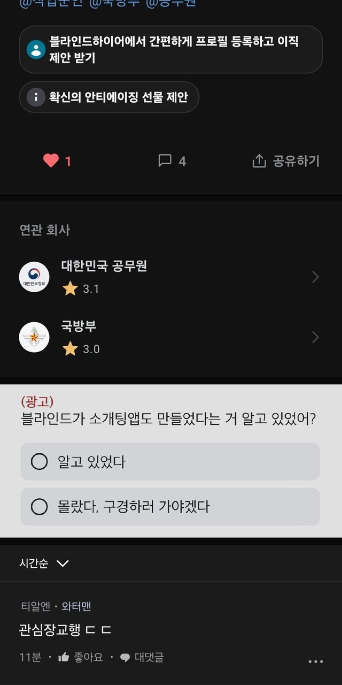The image size is (342, 685).
Task: Tap the 국방부 emblem thumbnail
Action: [x=34, y=337]
